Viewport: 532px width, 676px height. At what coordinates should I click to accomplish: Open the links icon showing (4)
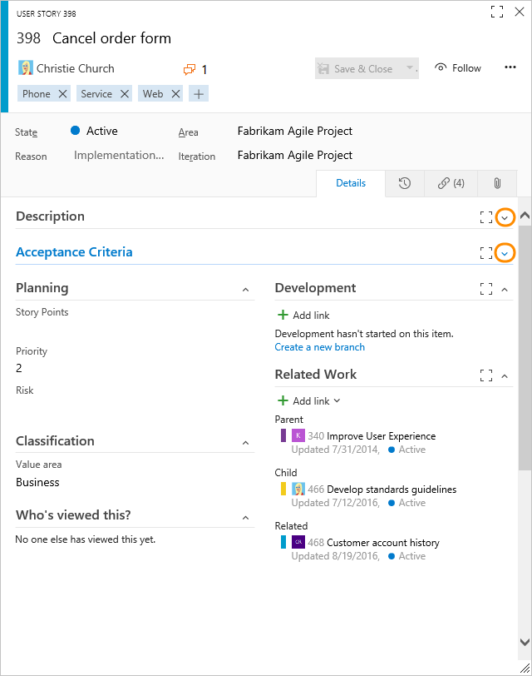450,183
